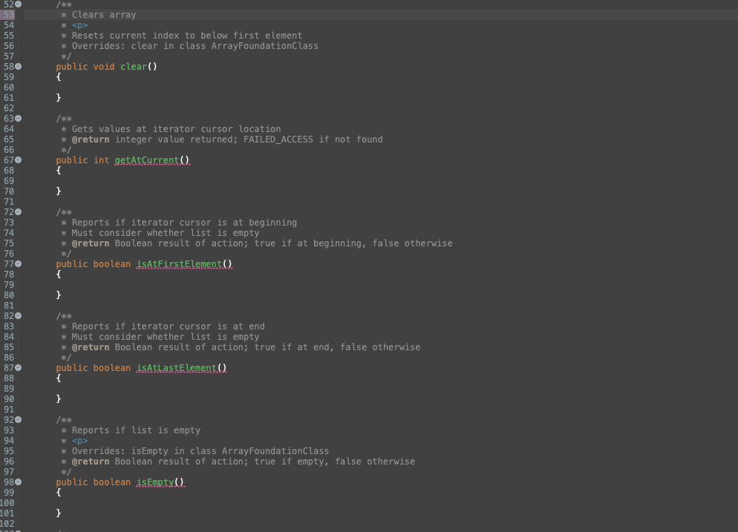The height and width of the screenshot is (532, 738).
Task: Click the closing brace on line 101
Action: 59,513
